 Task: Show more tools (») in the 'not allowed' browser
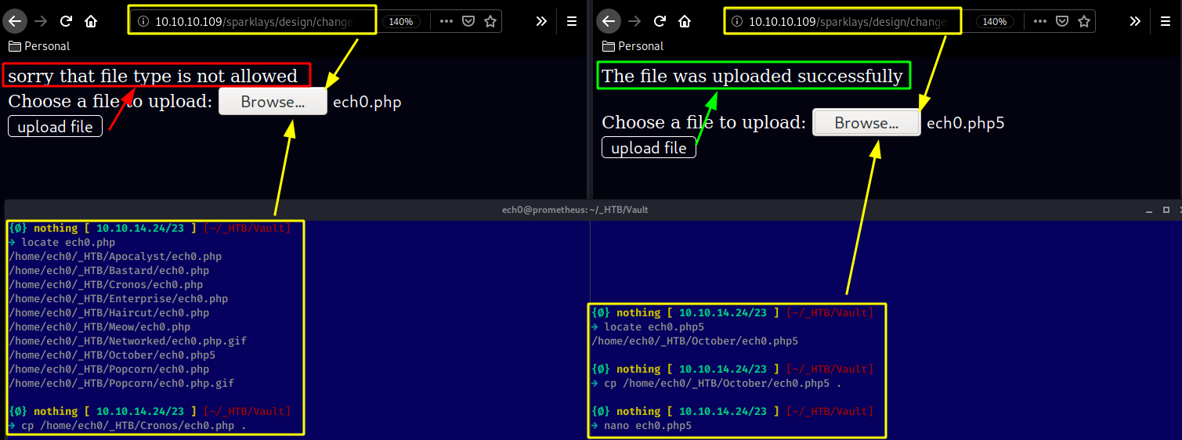tap(541, 22)
